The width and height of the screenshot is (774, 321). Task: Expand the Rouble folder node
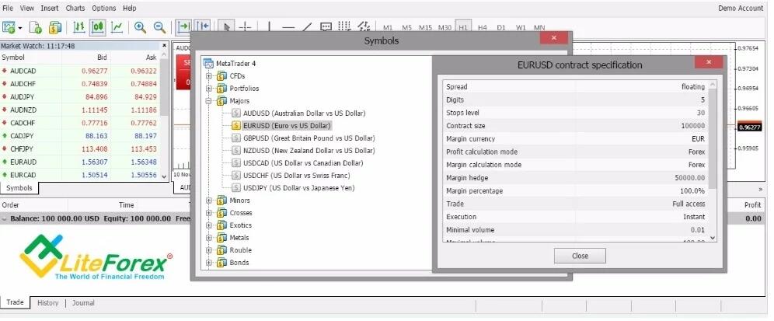209,250
